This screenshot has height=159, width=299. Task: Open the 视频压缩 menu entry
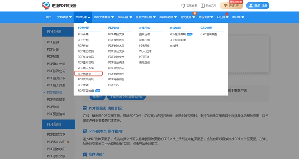144,40
